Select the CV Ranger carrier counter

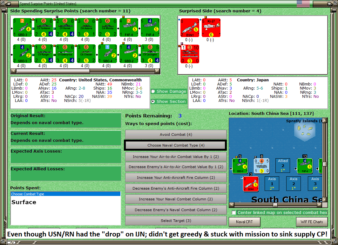pos(44,54)
